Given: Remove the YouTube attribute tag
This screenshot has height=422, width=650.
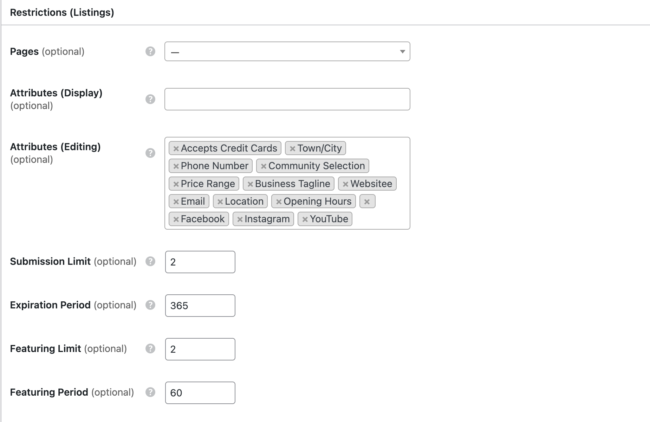Looking at the screenshot, I should pos(305,219).
